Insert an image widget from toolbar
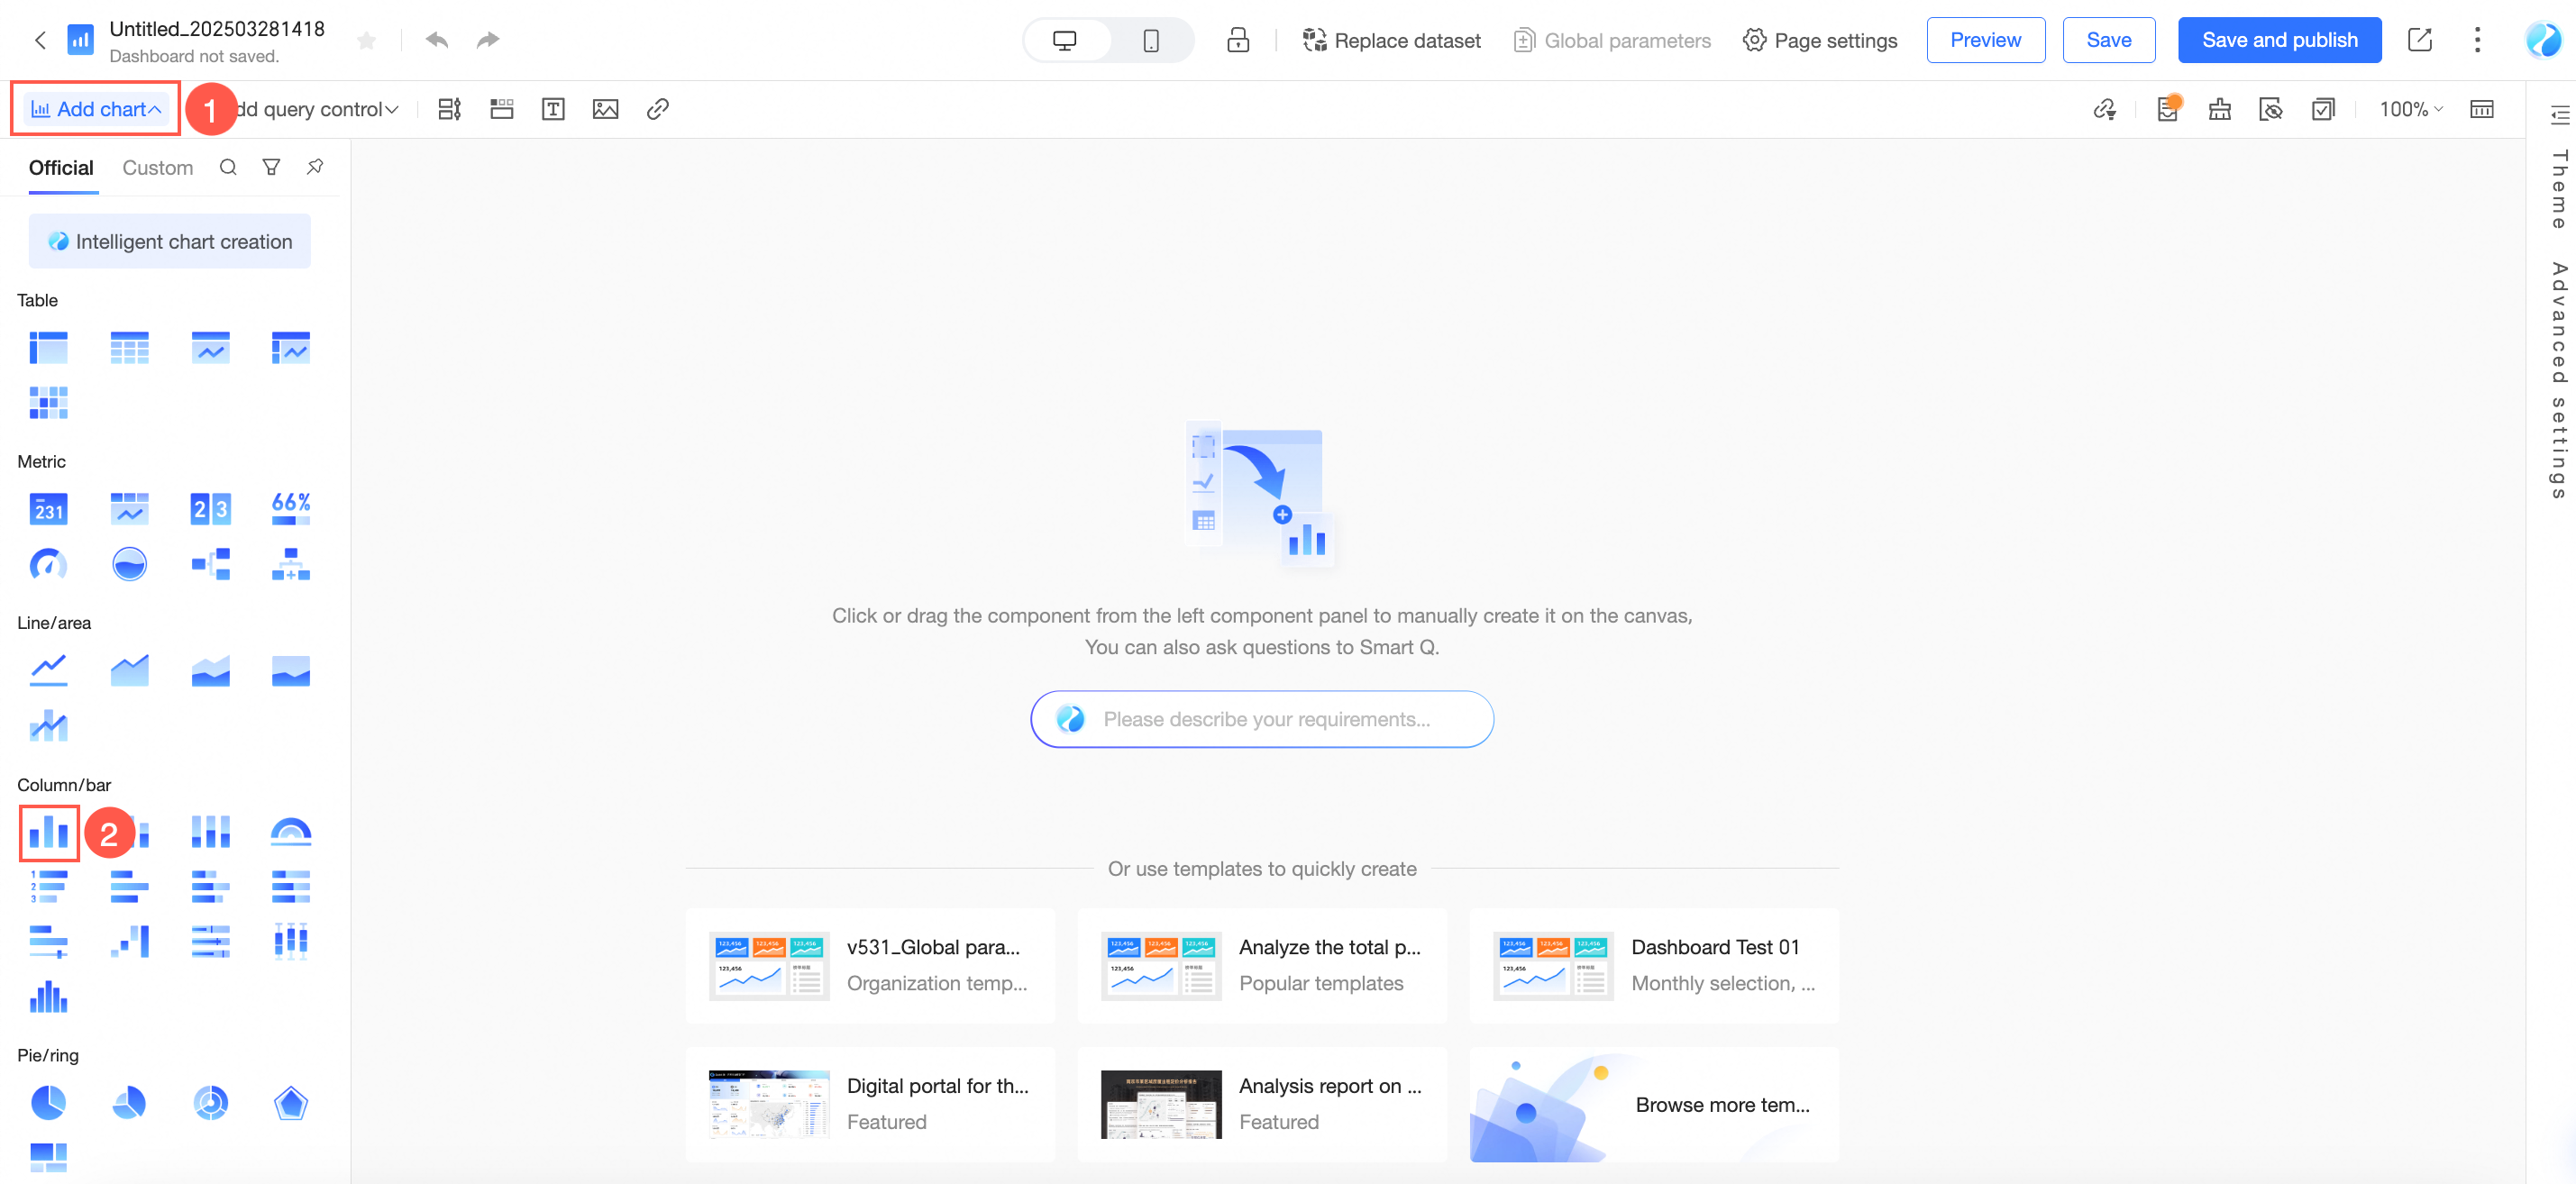Viewport: 2576px width, 1184px height. pos(605,109)
